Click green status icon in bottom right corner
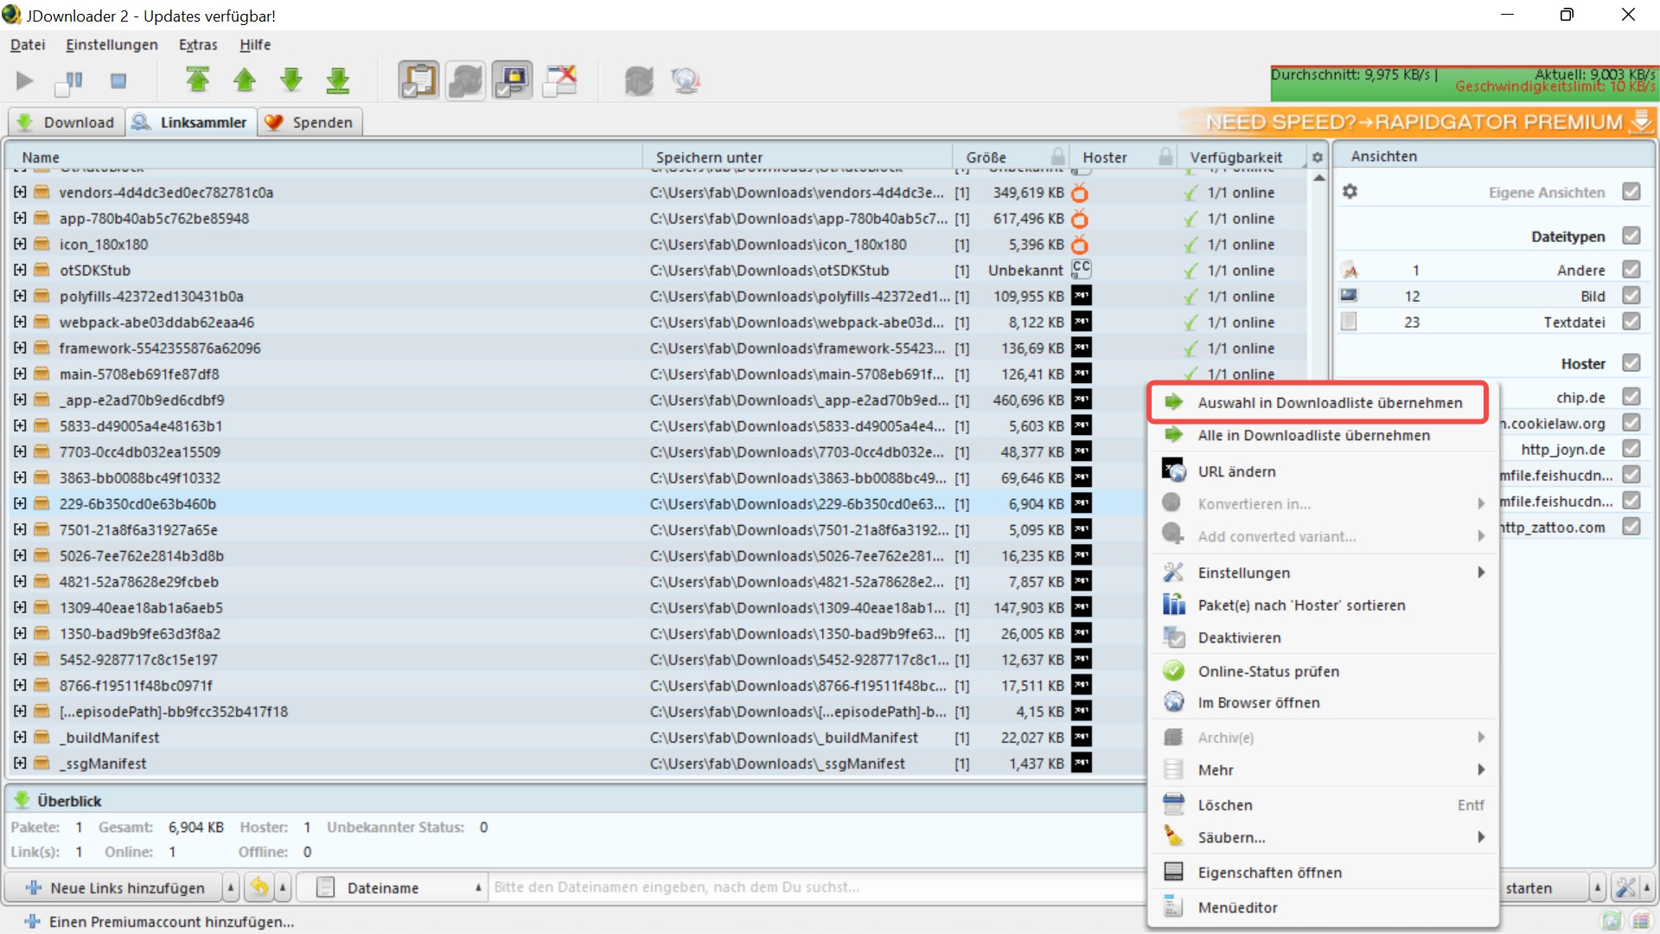Image resolution: width=1660 pixels, height=934 pixels. (1612, 921)
